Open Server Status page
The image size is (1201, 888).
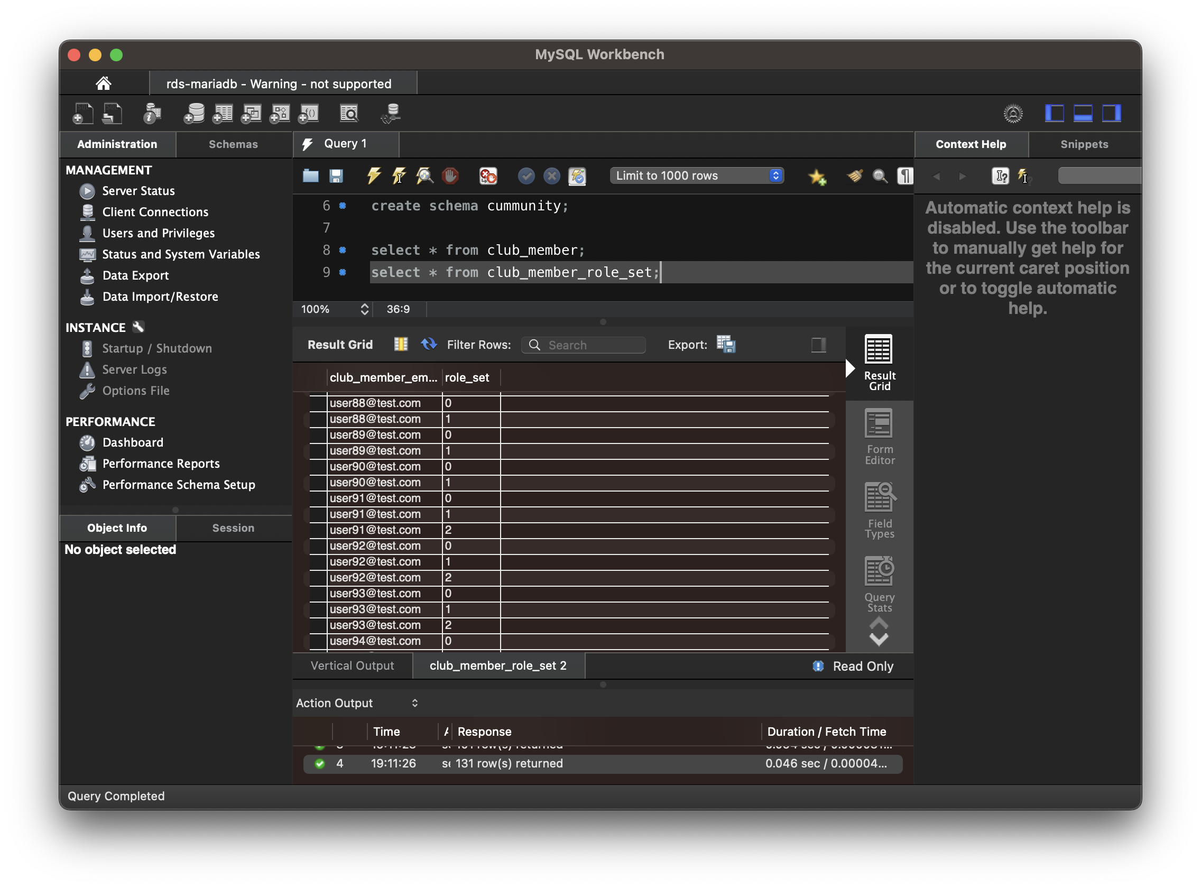[138, 191]
